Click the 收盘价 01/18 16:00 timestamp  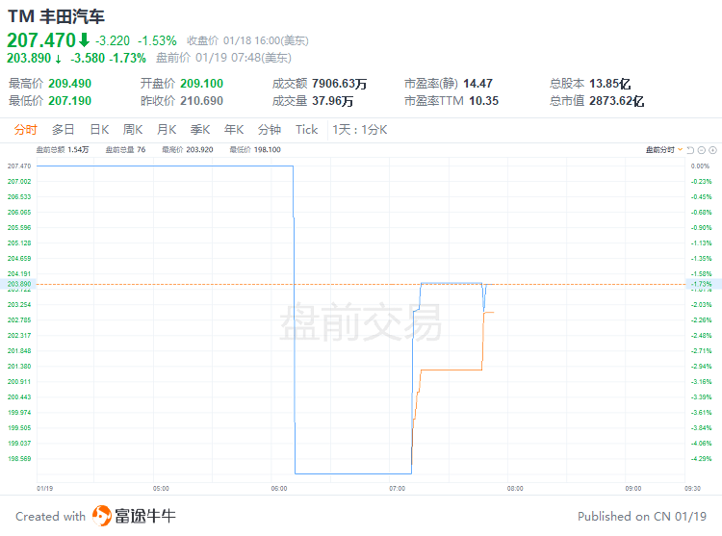point(247,41)
